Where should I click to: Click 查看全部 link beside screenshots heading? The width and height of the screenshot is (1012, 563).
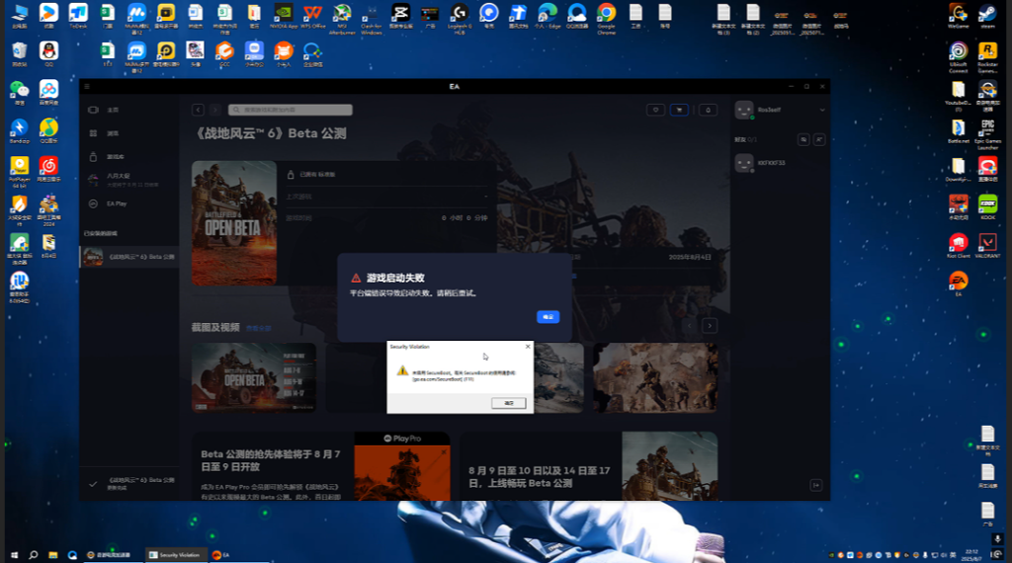point(258,328)
